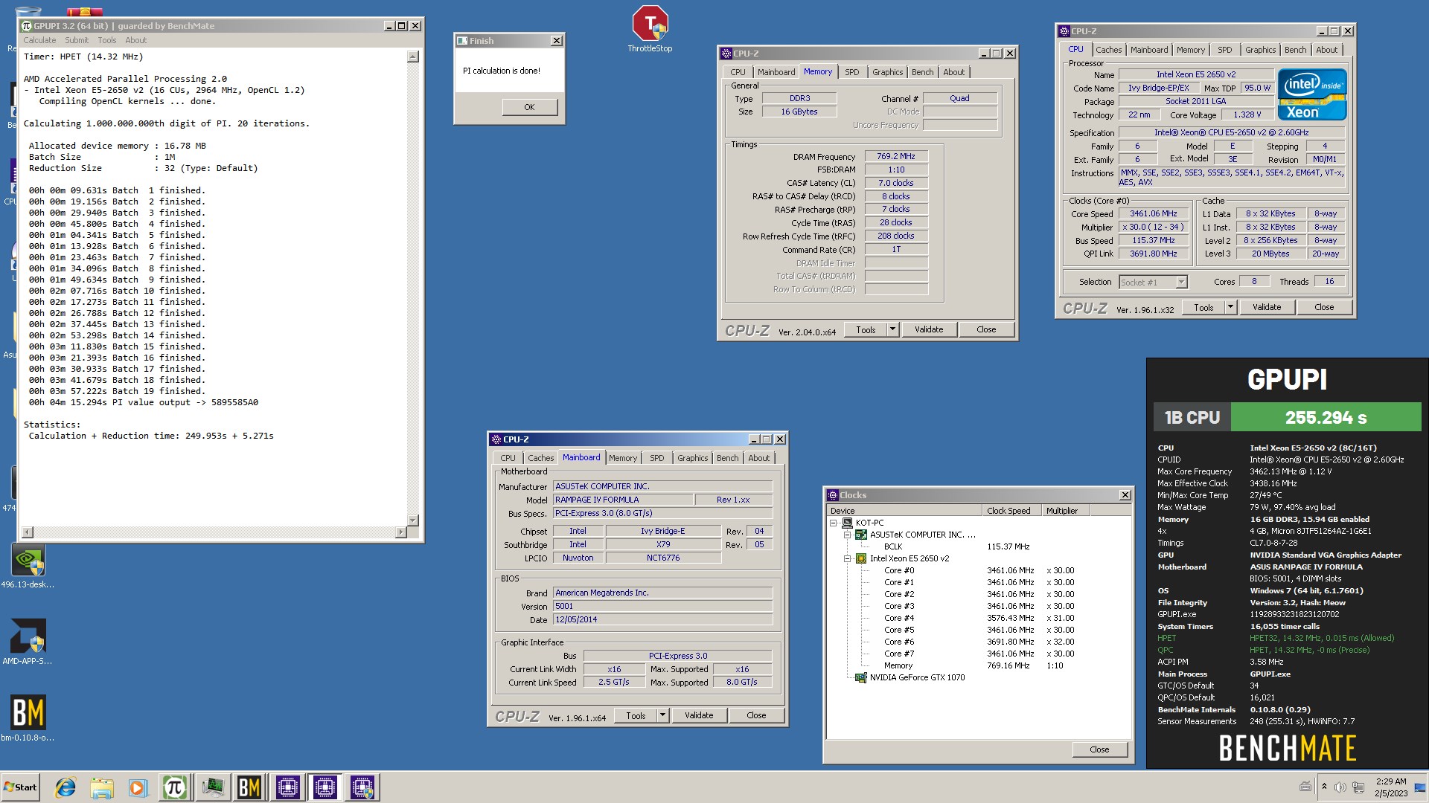Switch to Graphics tab in CPU-Z 1.96.1.x32 window
Viewport: 1429px width, 803px height.
pyautogui.click(x=1260, y=50)
